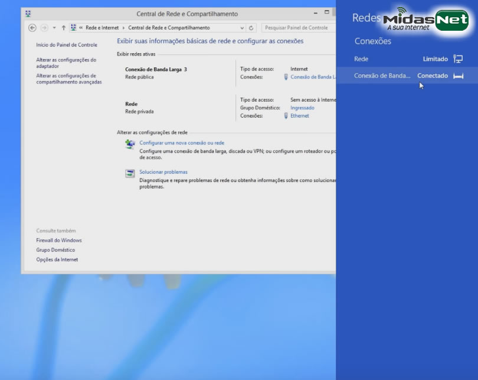The height and width of the screenshot is (380, 478).
Task: Click the up one level arrow
Action: [64, 28]
